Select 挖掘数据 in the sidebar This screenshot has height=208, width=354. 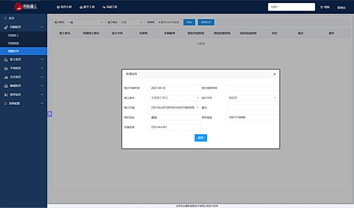pyautogui.click(x=14, y=43)
